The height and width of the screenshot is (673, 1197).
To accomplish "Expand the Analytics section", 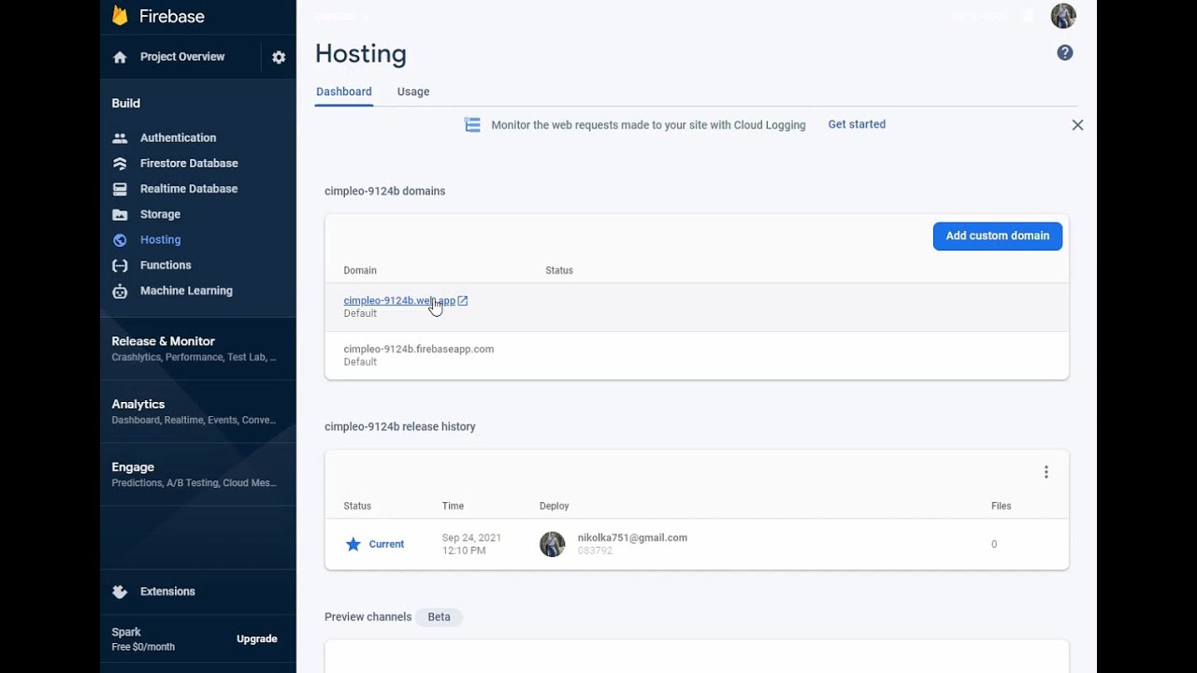I will (198, 411).
